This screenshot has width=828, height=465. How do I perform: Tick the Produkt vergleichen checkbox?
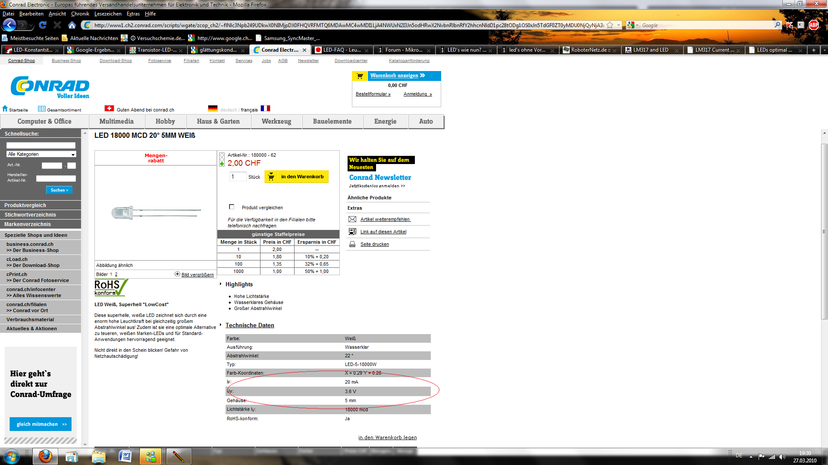232,207
